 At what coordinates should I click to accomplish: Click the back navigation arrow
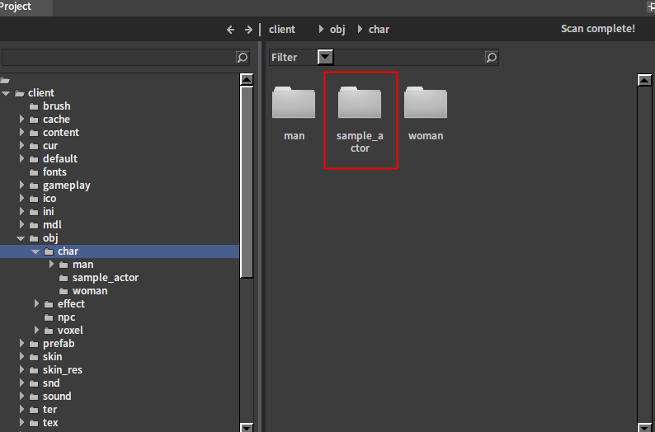(x=231, y=29)
